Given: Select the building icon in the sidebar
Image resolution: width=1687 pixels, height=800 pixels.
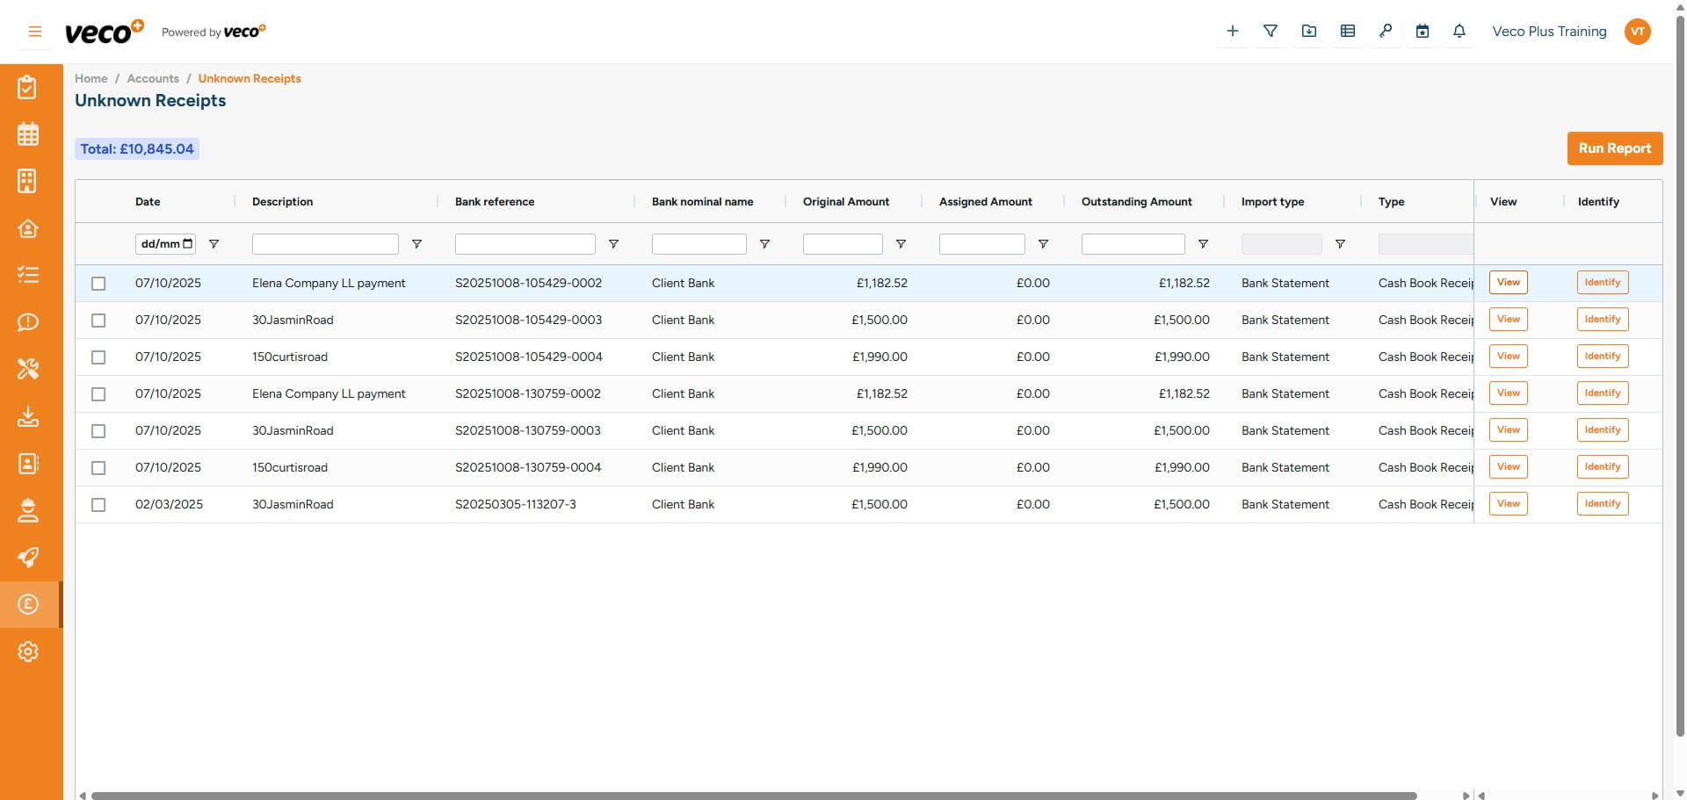Looking at the screenshot, I should tap(29, 181).
